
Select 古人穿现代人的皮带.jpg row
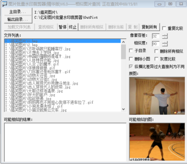63,87
